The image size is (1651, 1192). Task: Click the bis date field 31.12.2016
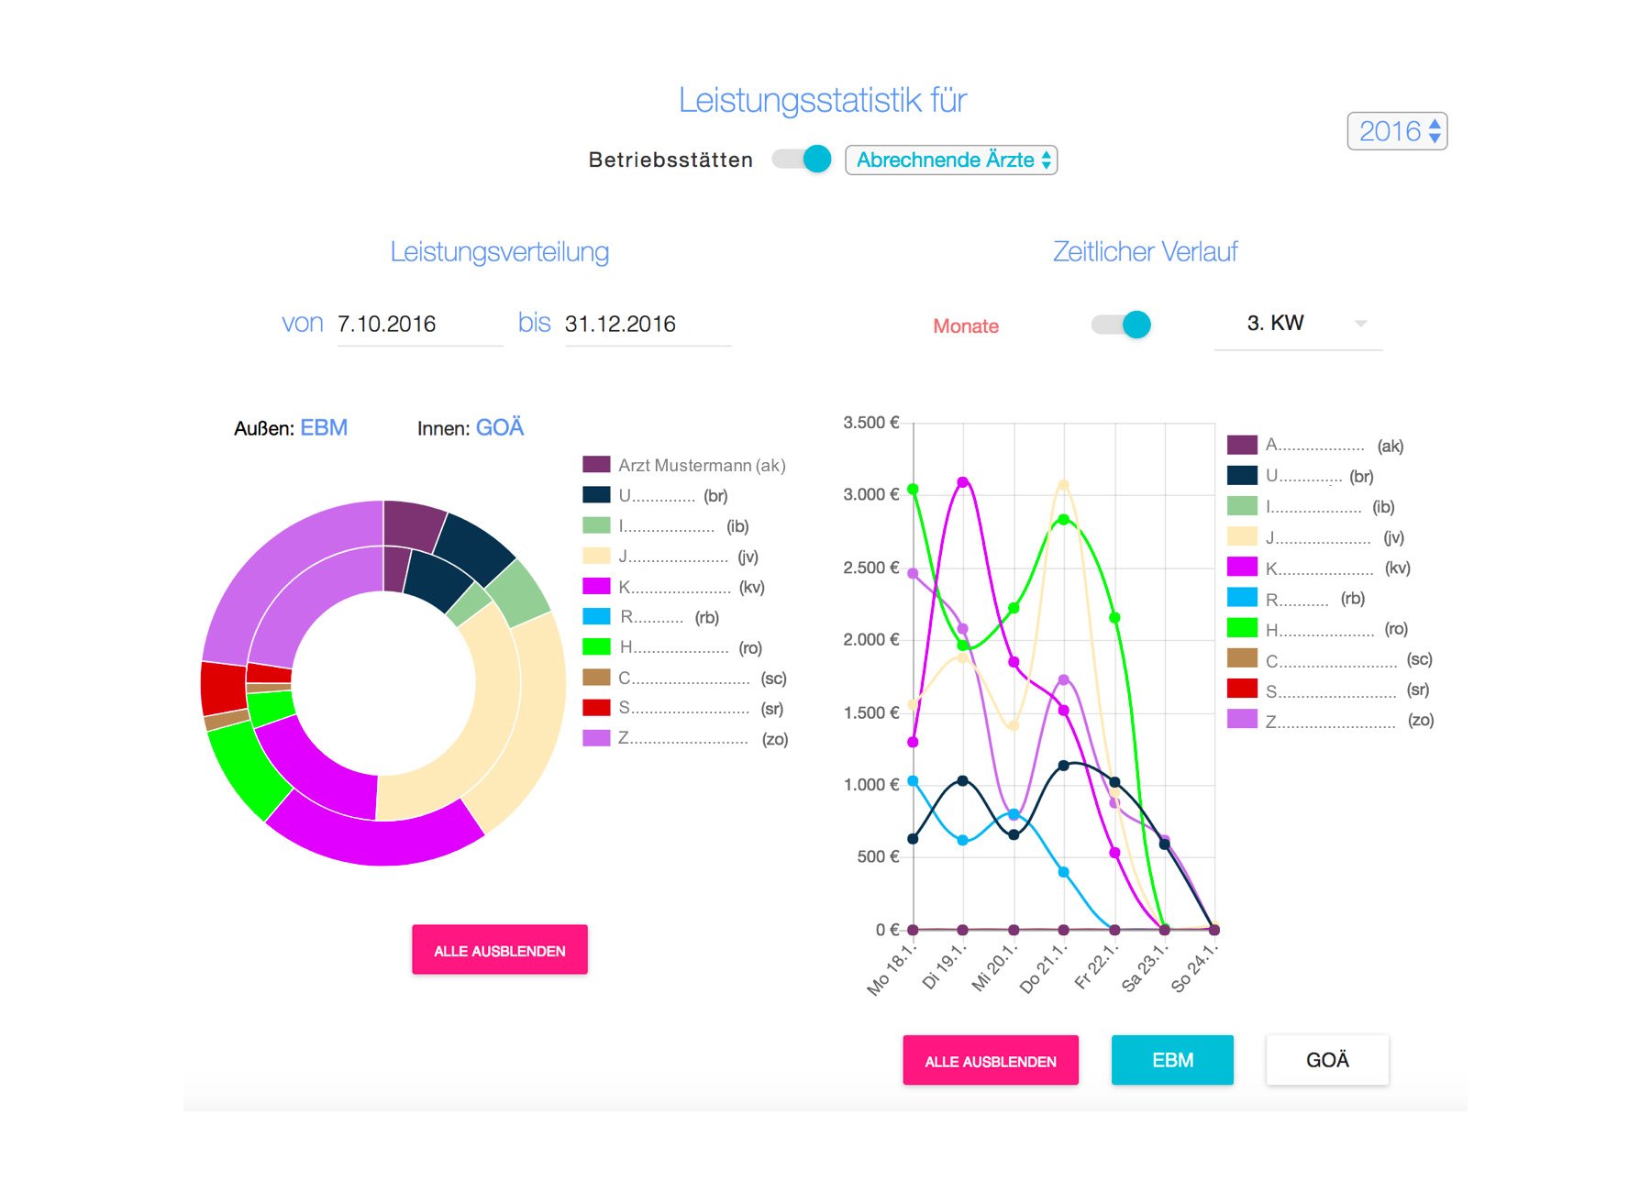coord(648,324)
